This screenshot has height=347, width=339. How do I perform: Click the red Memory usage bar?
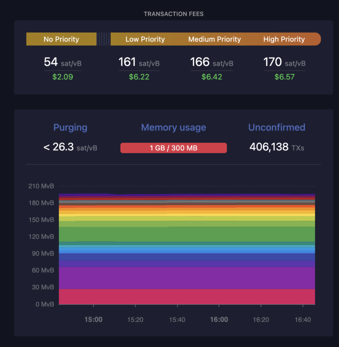[x=173, y=148]
